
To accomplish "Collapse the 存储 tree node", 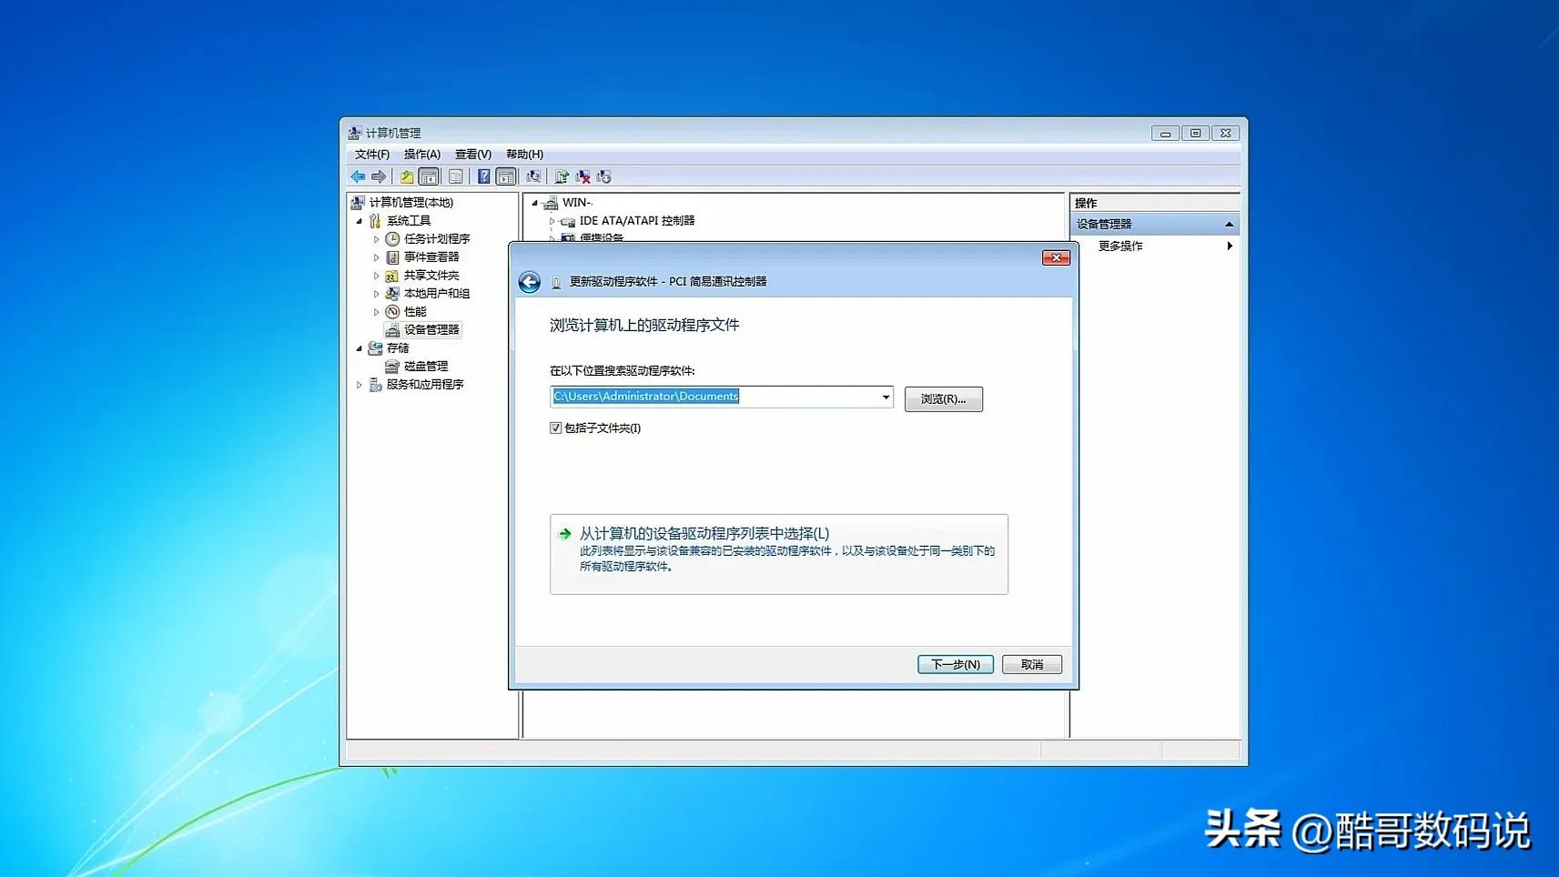I will [359, 348].
